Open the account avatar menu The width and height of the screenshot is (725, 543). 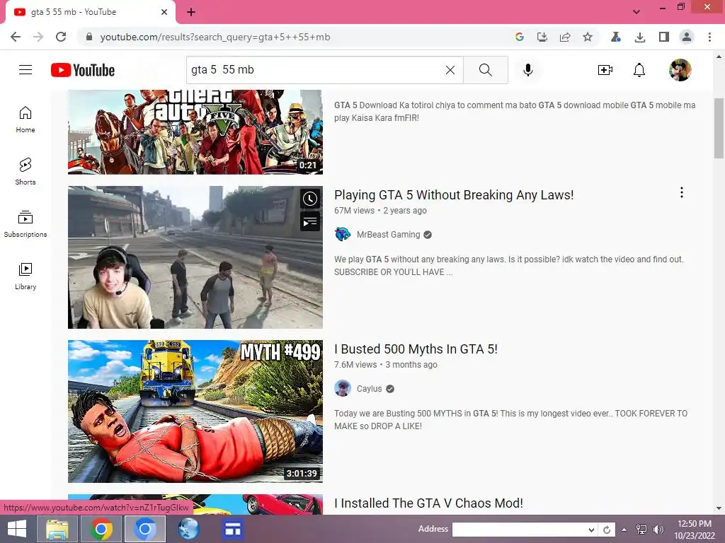[680, 70]
